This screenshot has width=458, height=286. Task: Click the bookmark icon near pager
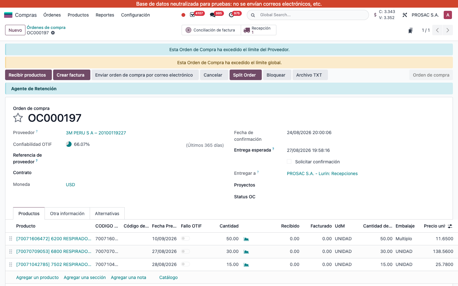click(x=411, y=31)
